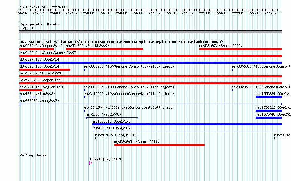Click the nsv507826 black bracket at right edge
The height and width of the screenshot is (181, 291).
click(278, 138)
